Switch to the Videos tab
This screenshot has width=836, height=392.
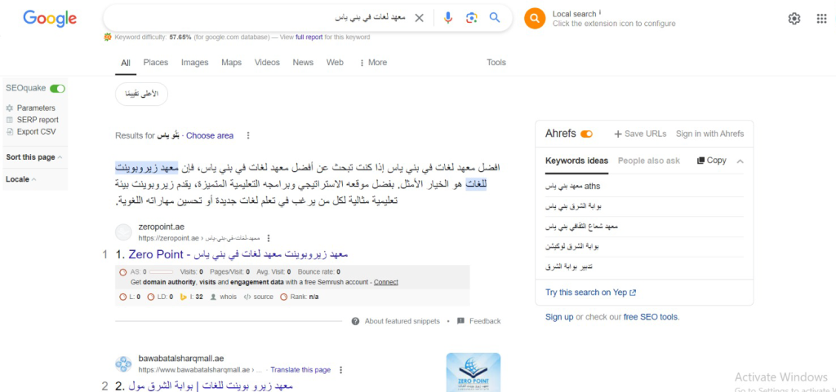(267, 62)
